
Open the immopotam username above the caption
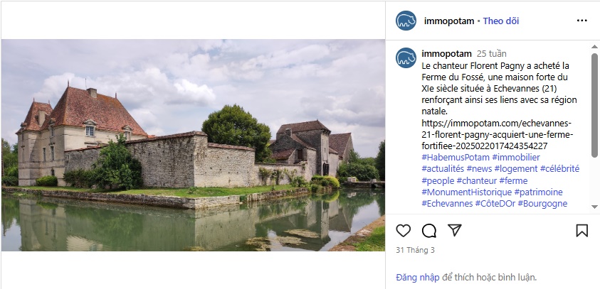pyautogui.click(x=446, y=53)
